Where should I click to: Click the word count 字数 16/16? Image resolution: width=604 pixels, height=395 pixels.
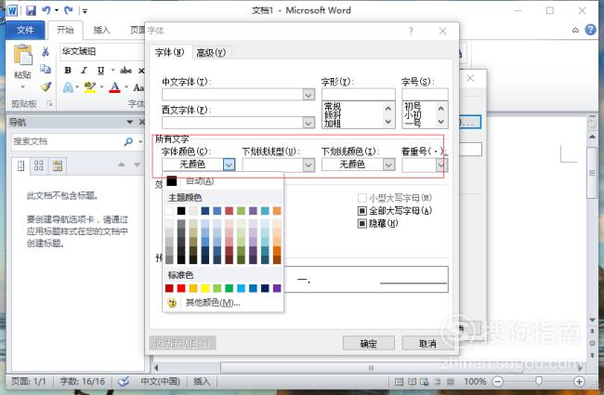pos(82,381)
